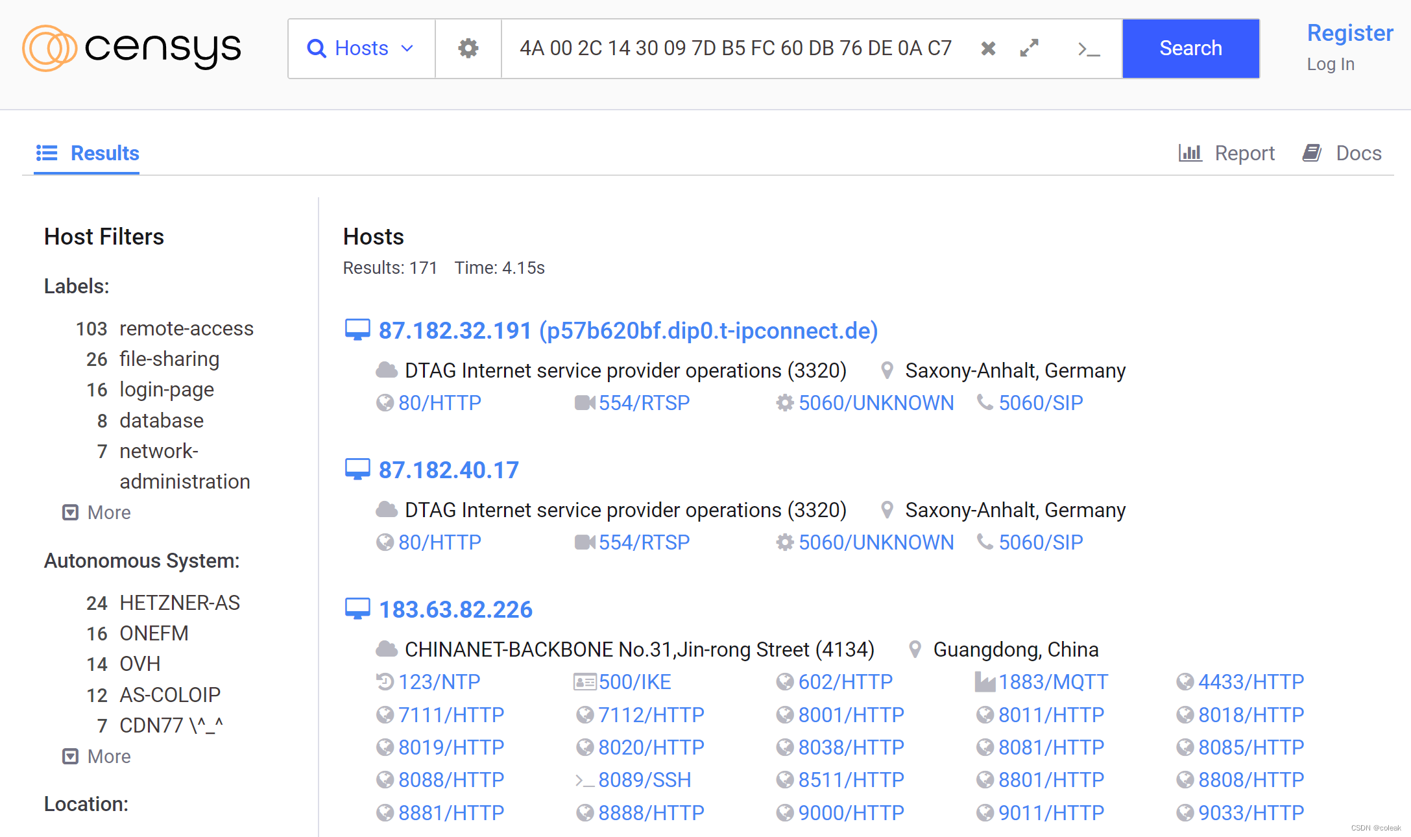Screen dimensions: 1411x837
Task: Click the terminal/CLI prompt icon
Action: point(1089,48)
